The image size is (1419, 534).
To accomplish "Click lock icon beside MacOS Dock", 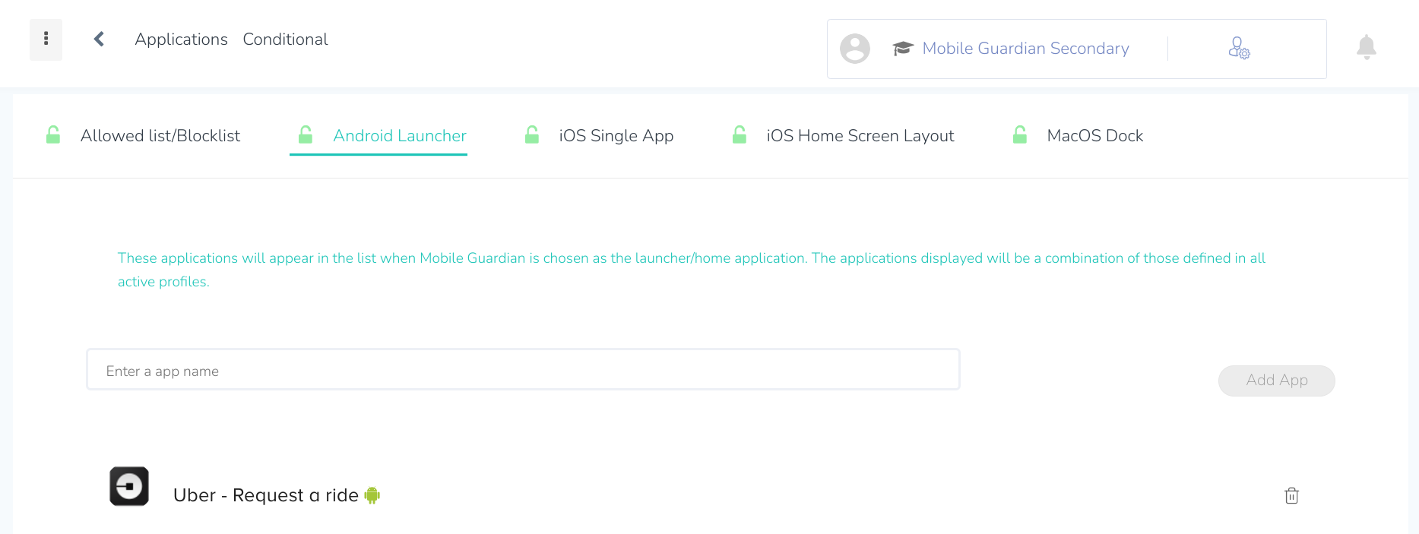I will 1020,135.
